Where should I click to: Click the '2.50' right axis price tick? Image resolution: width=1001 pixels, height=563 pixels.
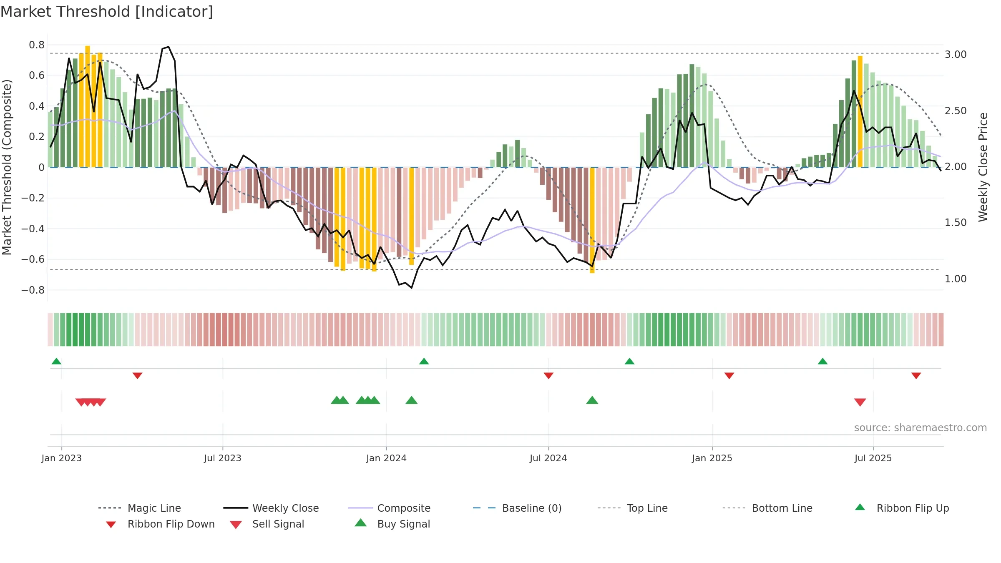956,111
